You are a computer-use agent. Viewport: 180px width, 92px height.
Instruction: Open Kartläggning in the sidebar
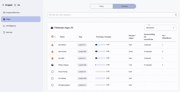click(21, 26)
